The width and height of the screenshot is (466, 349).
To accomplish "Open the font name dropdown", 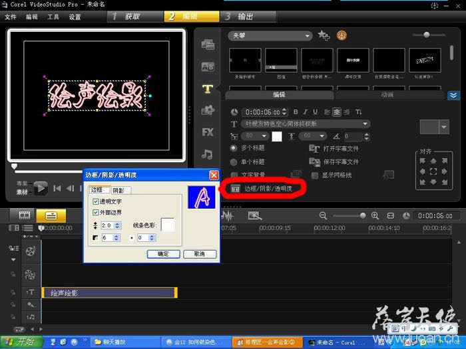I will pos(306,124).
